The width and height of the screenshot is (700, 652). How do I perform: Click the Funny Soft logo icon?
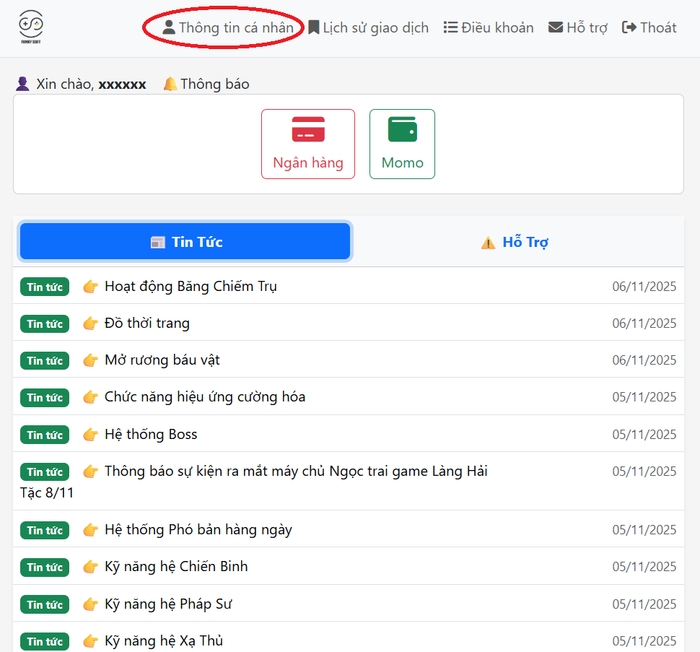[x=30, y=27]
